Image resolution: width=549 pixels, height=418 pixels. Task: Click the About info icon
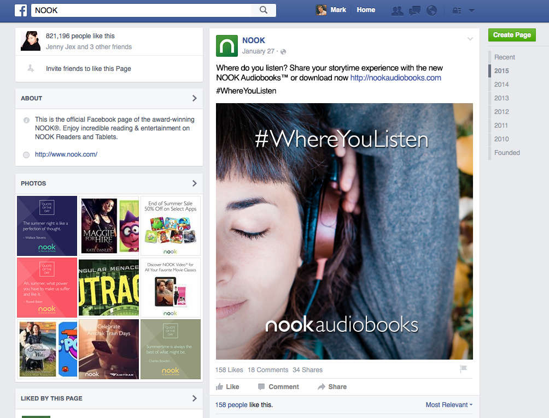point(26,120)
